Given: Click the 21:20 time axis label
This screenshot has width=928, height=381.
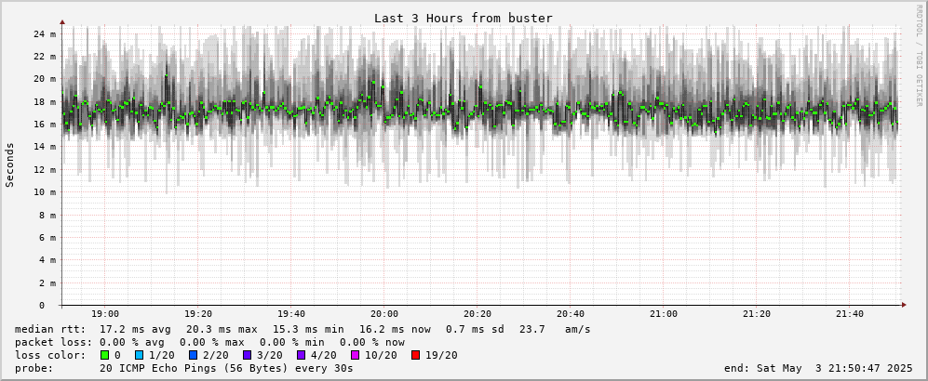Looking at the screenshot, I should 757,314.
